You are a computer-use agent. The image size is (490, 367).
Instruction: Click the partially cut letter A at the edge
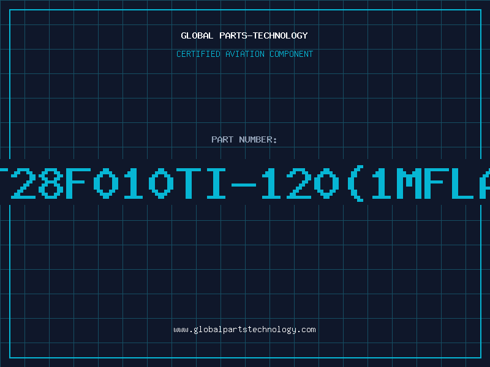pos(484,183)
